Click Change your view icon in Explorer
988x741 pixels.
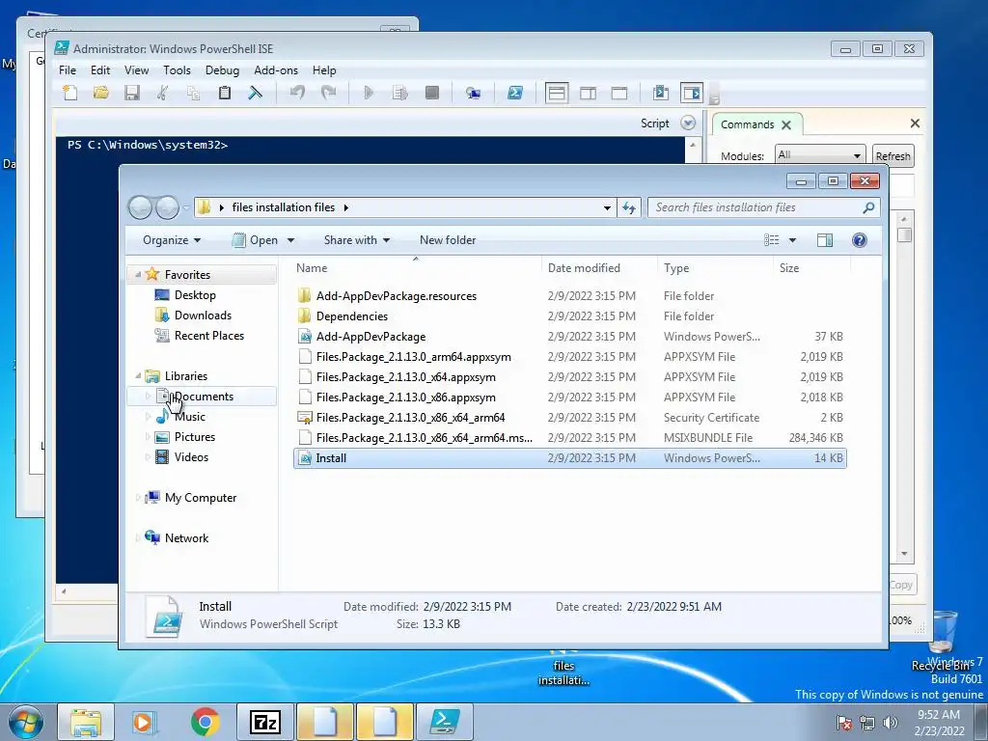click(771, 240)
